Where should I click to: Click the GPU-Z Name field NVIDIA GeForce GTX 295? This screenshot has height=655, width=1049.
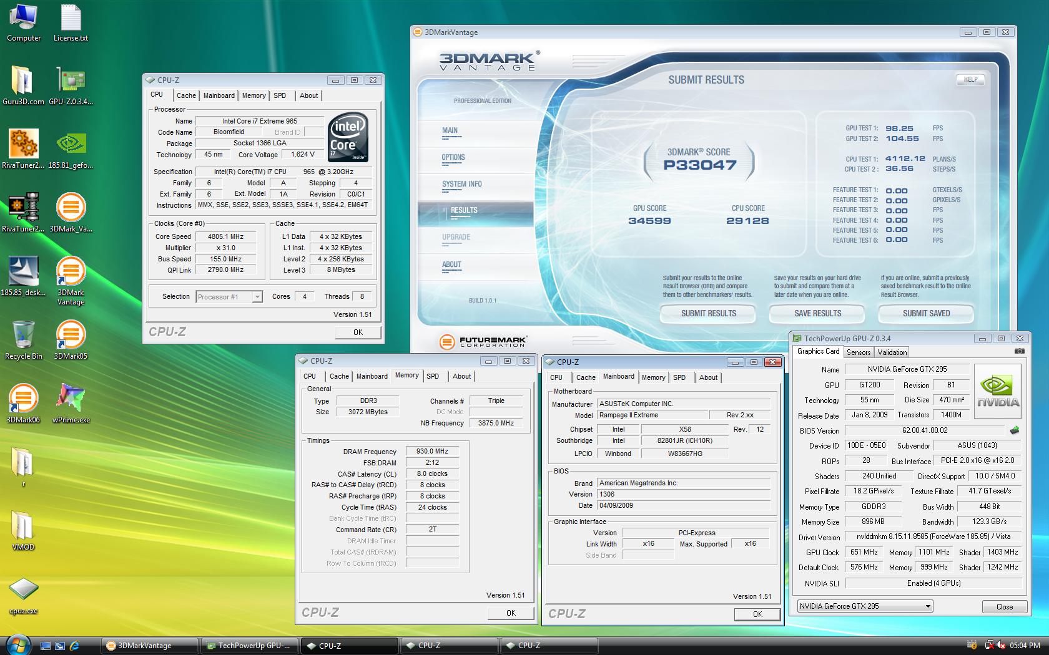click(x=907, y=369)
